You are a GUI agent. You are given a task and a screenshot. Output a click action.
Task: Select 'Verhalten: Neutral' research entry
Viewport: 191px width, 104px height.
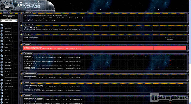(29, 67)
